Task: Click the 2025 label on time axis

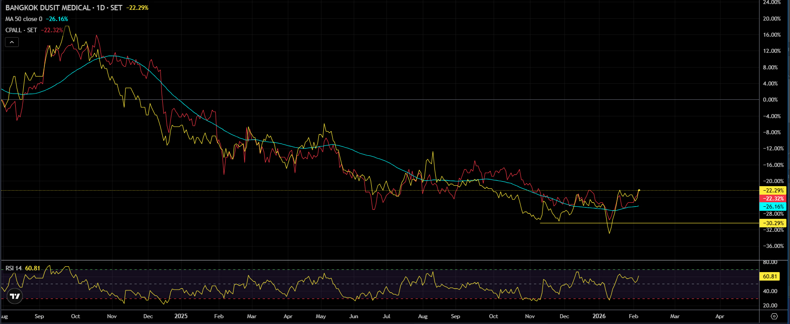Action: click(181, 316)
